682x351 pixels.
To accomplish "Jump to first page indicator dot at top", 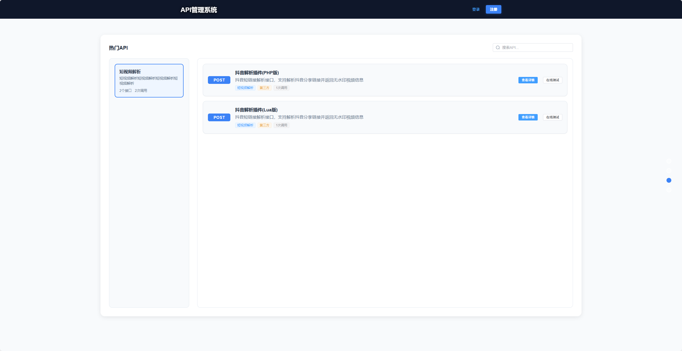I will pyautogui.click(x=669, y=161).
